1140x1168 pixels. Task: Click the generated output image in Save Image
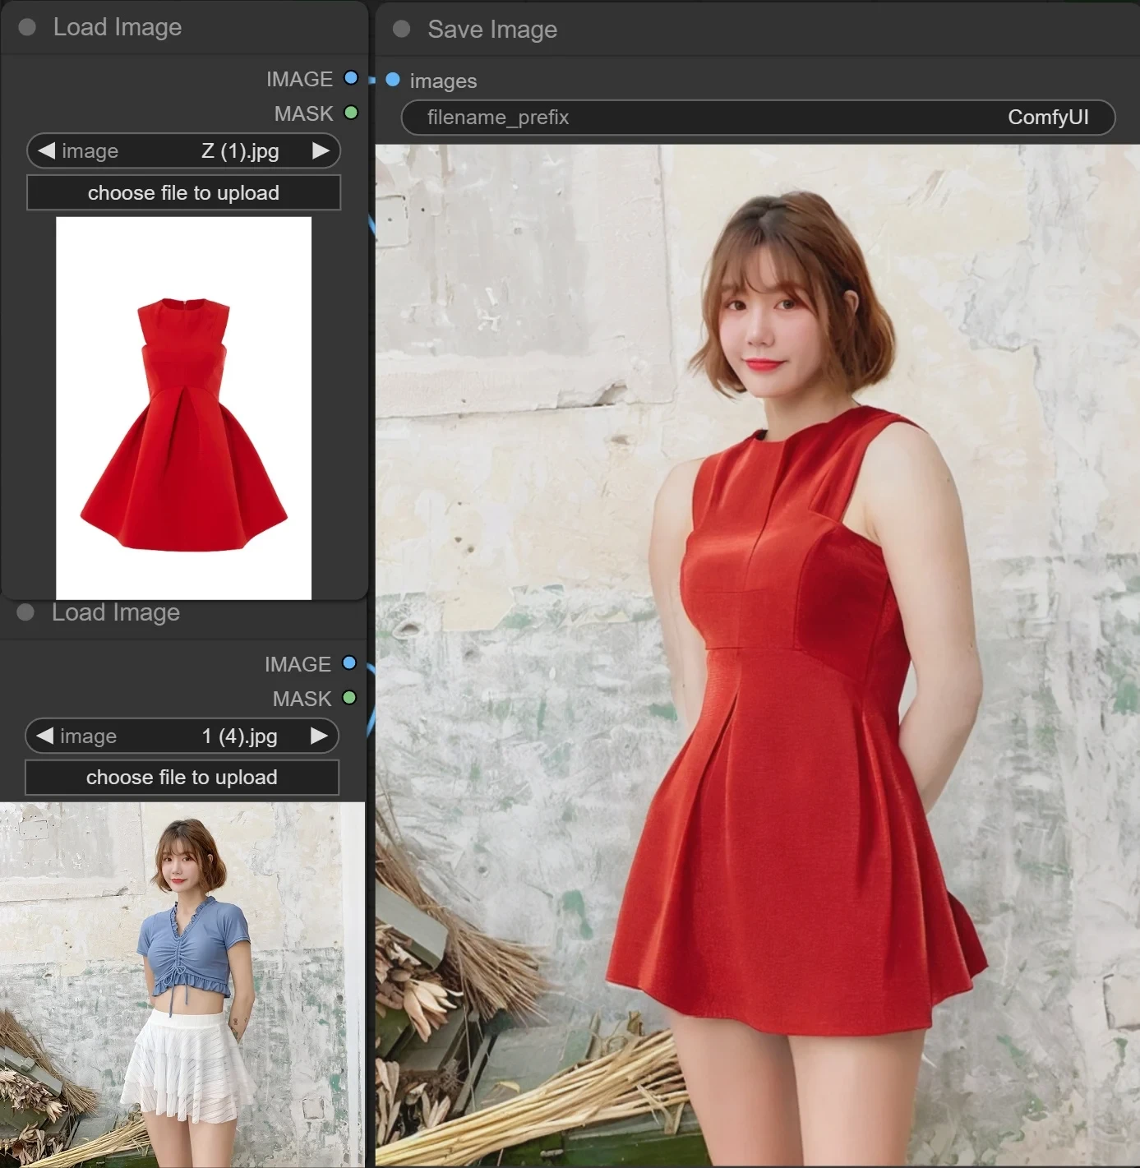click(757, 655)
